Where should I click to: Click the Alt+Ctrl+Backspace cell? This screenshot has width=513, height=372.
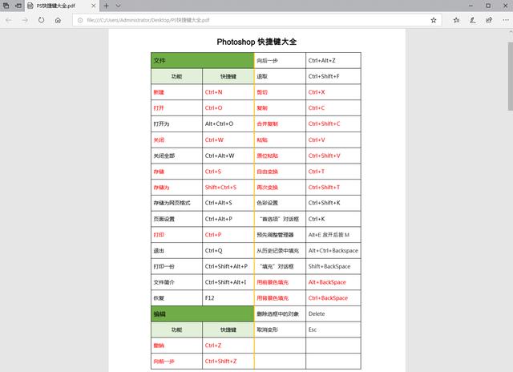(x=333, y=251)
